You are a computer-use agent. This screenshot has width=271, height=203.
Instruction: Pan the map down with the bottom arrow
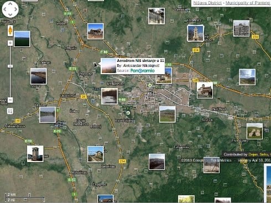[10, 15]
